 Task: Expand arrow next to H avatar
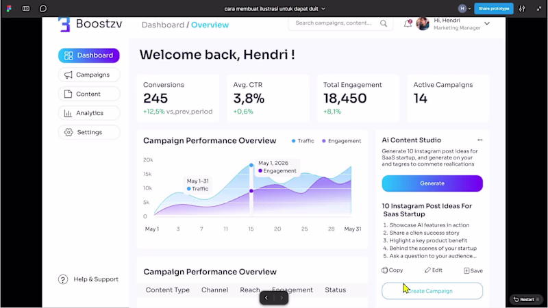tap(469, 9)
